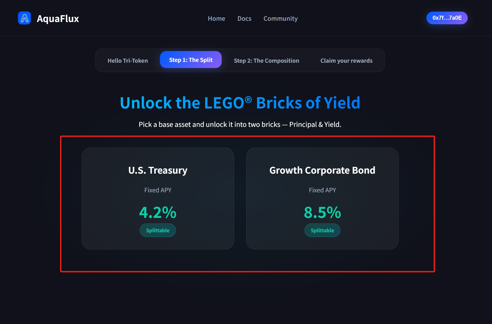This screenshot has height=324, width=492.
Task: Click Splittable badge under Growth Corporate Bond
Action: [322, 230]
